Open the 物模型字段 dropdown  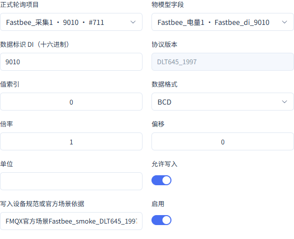223,22
